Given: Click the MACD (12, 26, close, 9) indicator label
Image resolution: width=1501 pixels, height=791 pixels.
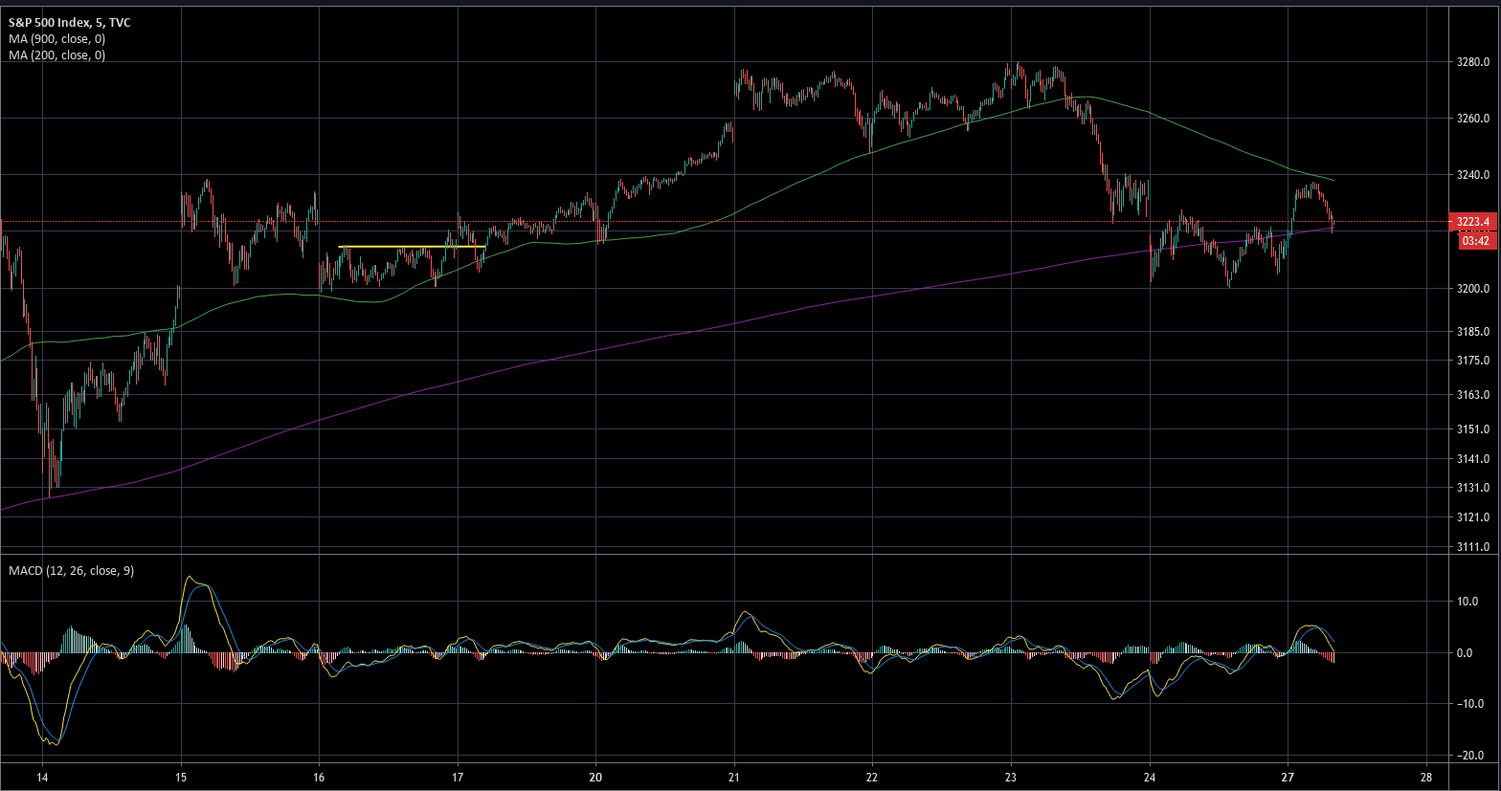Looking at the screenshot, I should point(71,571).
